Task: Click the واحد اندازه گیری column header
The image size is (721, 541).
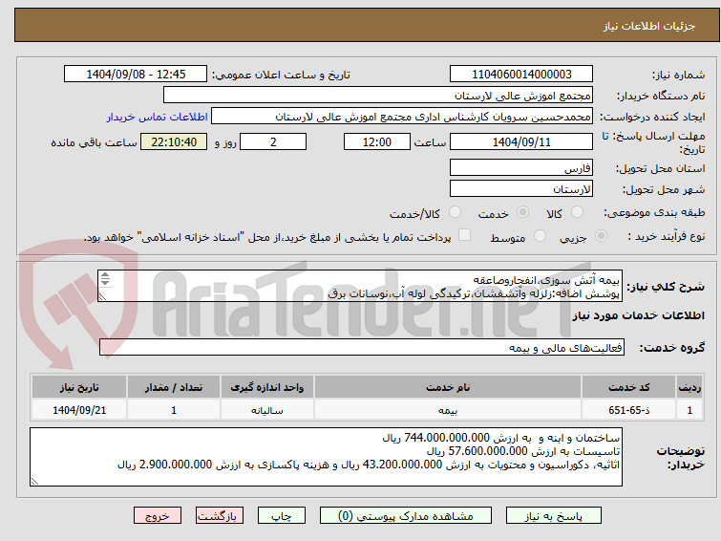Action: click(x=267, y=387)
